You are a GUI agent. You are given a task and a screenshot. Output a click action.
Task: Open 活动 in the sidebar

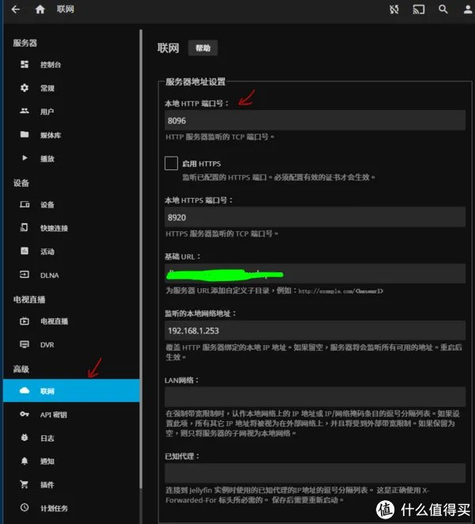tap(71, 251)
